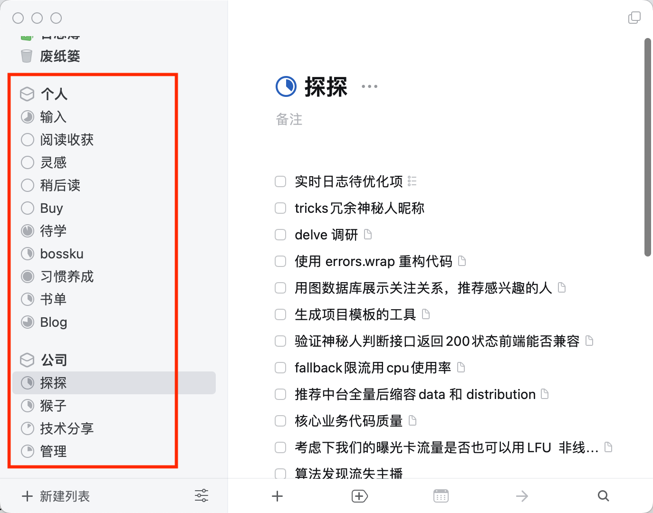Add new to-do with plus icon
The width and height of the screenshot is (653, 513).
coord(278,496)
